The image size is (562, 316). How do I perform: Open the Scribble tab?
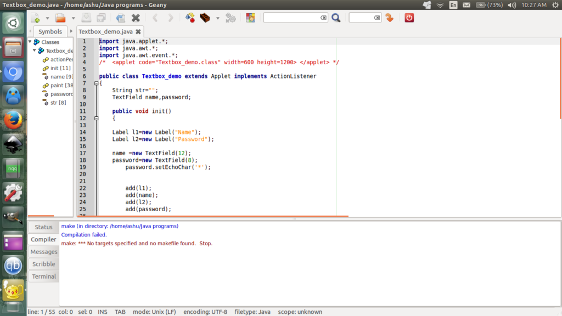(x=43, y=264)
